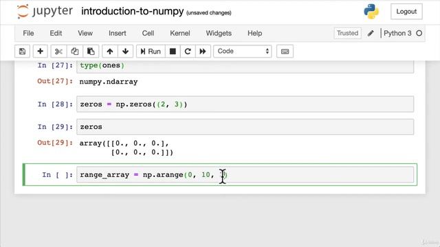The height and width of the screenshot is (247, 440).
Task: Paste cells below icon
Action: click(x=91, y=51)
